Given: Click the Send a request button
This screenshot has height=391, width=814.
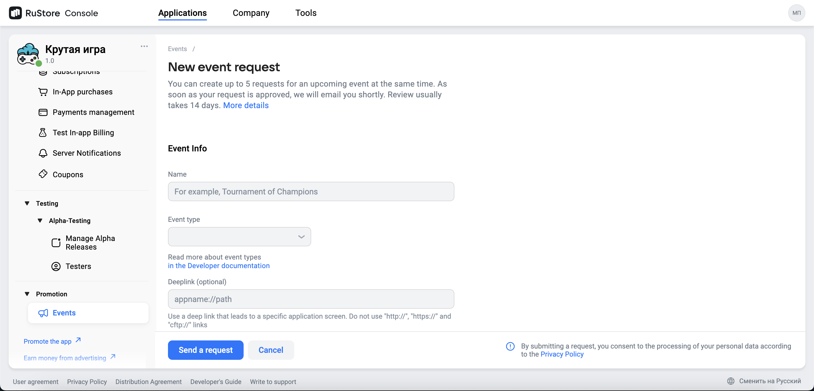Looking at the screenshot, I should tap(205, 350).
